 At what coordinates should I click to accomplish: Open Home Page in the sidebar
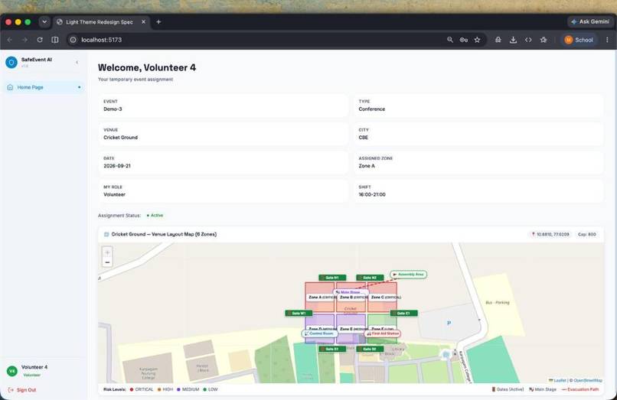tap(44, 87)
